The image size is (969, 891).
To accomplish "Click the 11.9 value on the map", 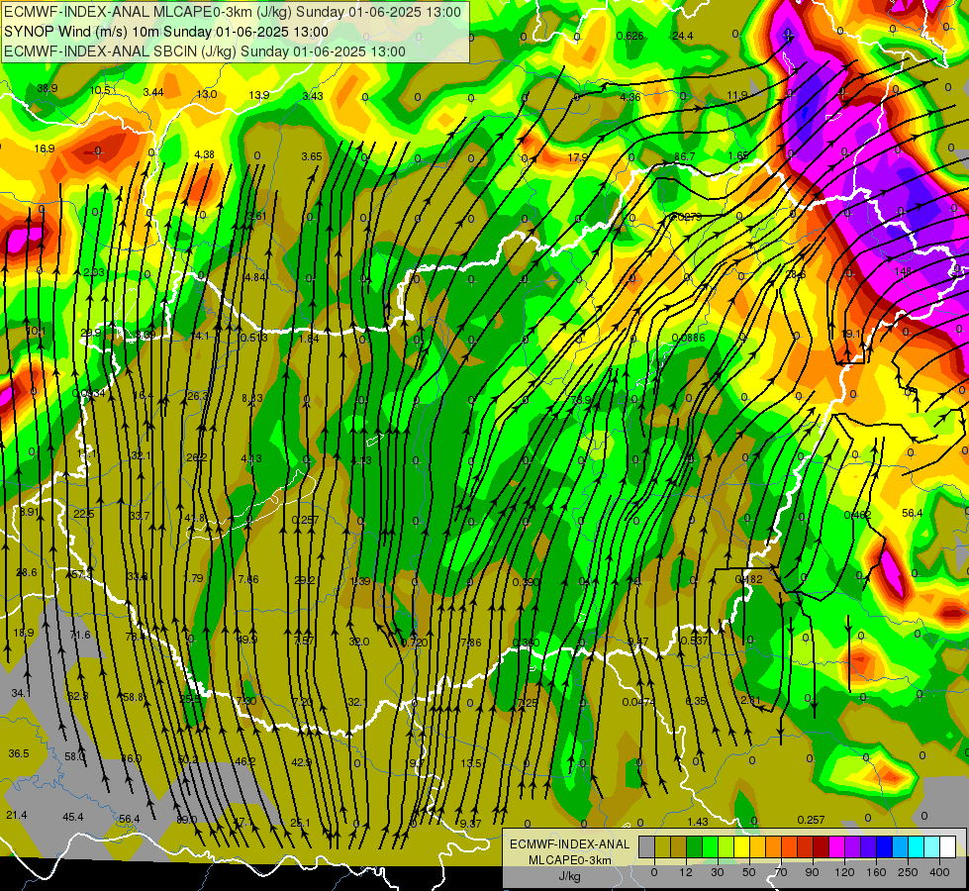I will coord(736,95).
